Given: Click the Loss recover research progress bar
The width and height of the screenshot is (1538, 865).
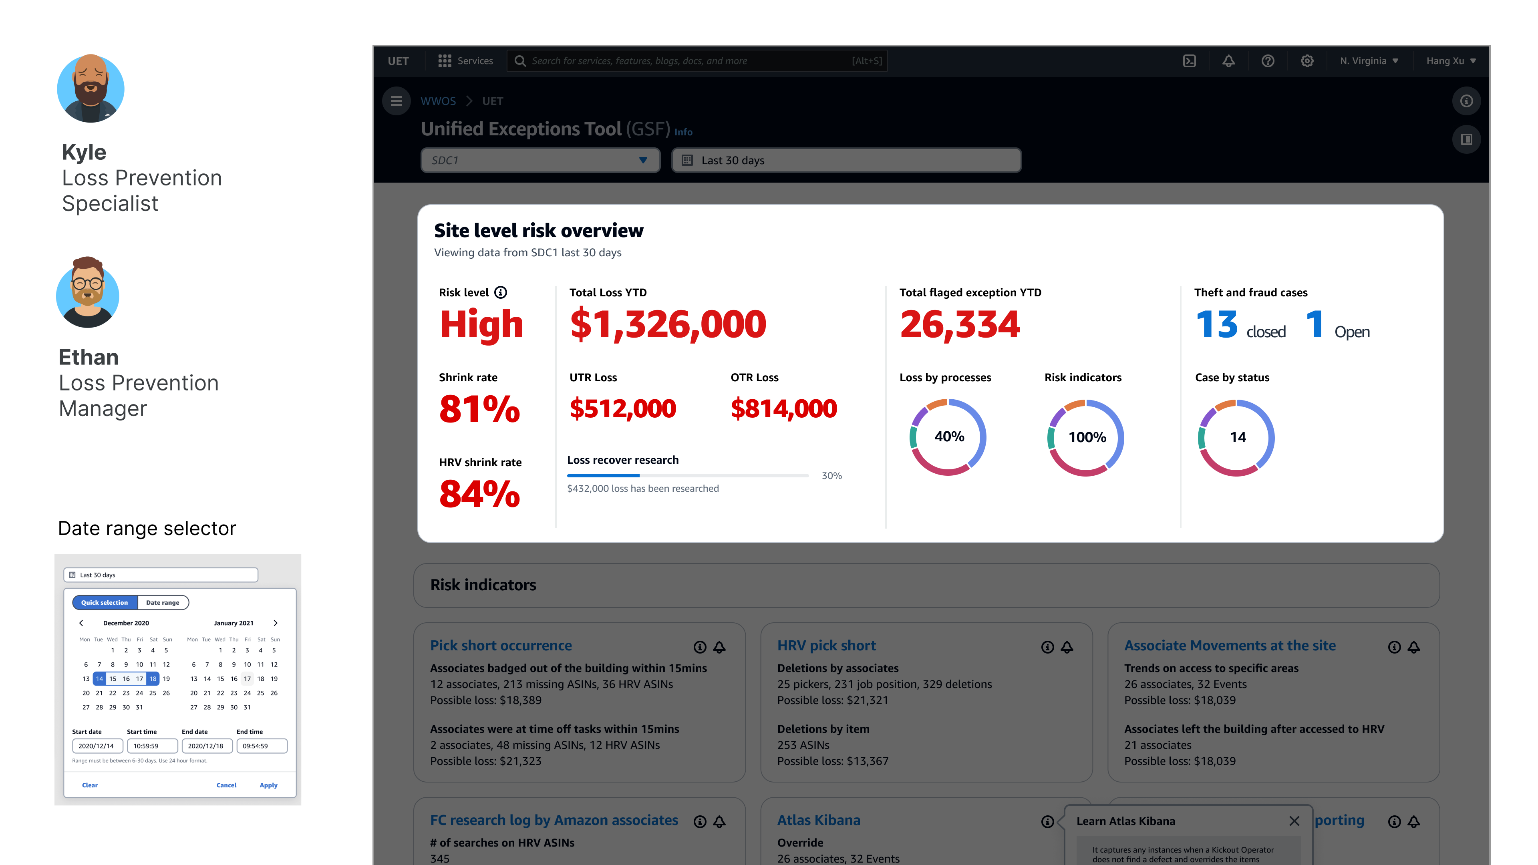Looking at the screenshot, I should (687, 476).
